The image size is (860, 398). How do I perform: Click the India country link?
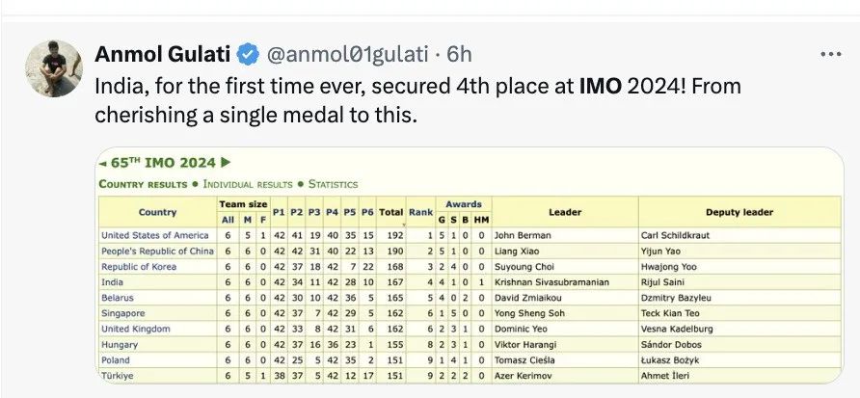pyautogui.click(x=112, y=282)
